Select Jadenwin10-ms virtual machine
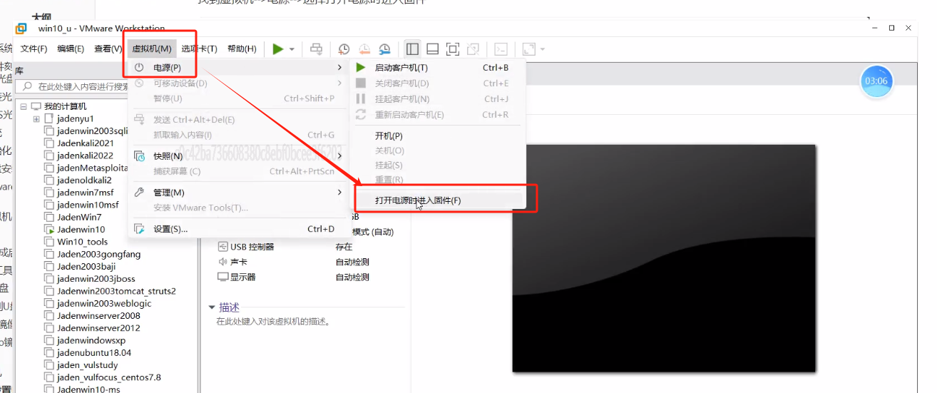The image size is (937, 393). point(88,389)
